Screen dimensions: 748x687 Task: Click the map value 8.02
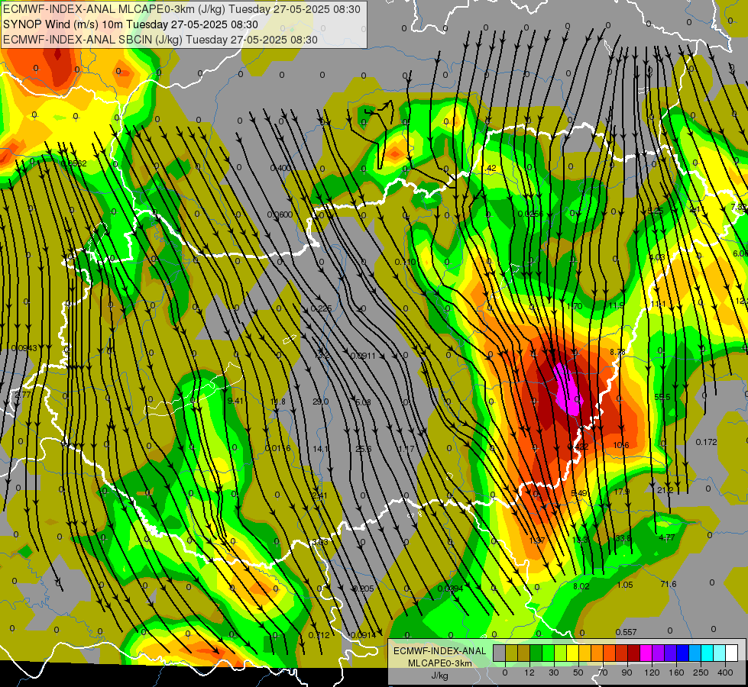[581, 586]
